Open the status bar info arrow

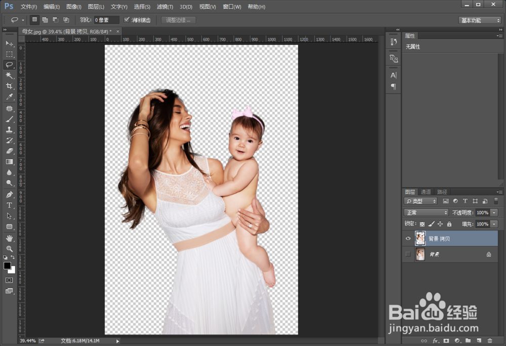click(117, 341)
